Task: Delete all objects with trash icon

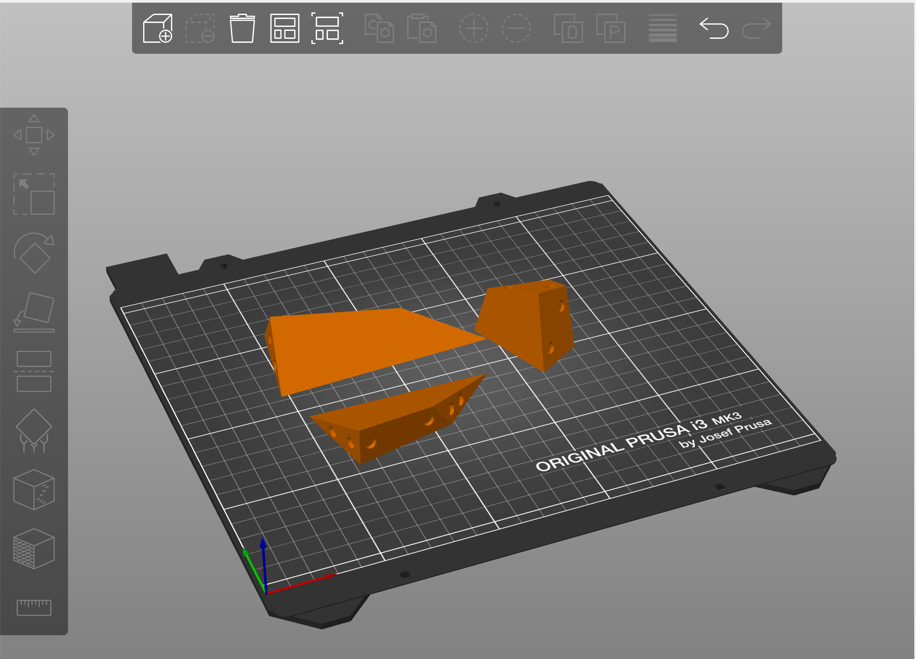Action: [x=242, y=28]
